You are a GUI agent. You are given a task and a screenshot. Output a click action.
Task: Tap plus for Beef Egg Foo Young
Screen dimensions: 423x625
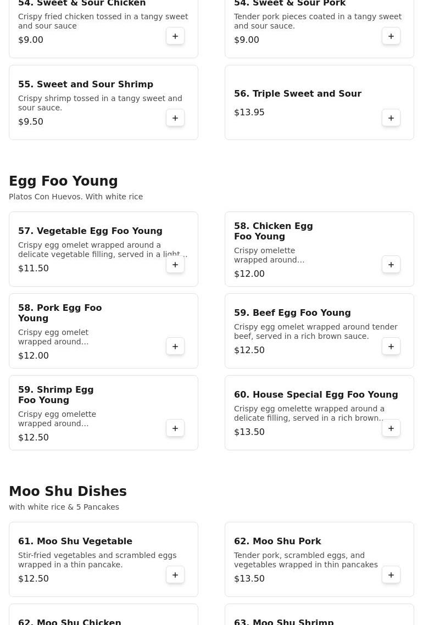tap(391, 347)
